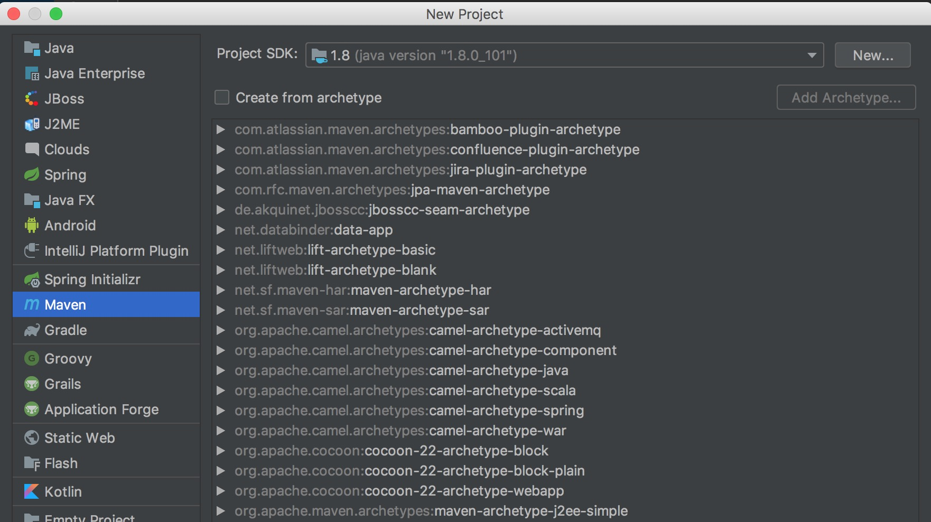This screenshot has width=931, height=522.
Task: Click the Gradle elephant icon
Action: pos(32,330)
